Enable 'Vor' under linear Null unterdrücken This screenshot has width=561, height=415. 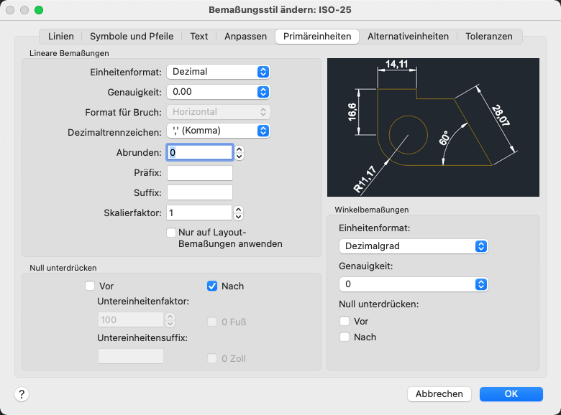coord(90,286)
